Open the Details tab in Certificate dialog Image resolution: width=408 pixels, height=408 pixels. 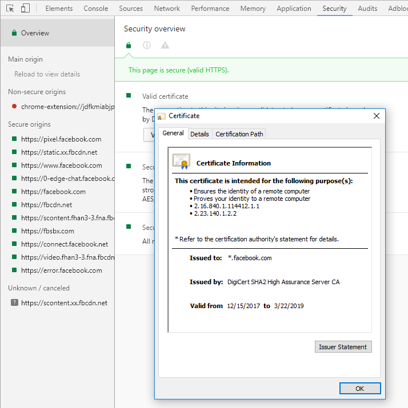[199, 134]
